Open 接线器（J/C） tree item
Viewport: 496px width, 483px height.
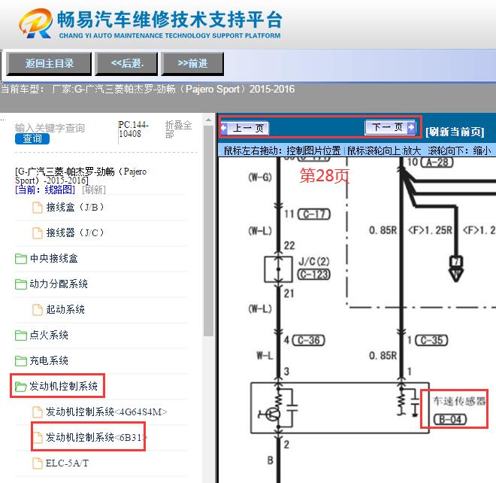[x=75, y=232]
